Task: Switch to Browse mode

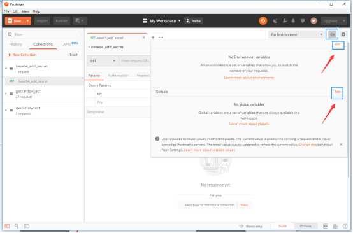Action: (305, 226)
